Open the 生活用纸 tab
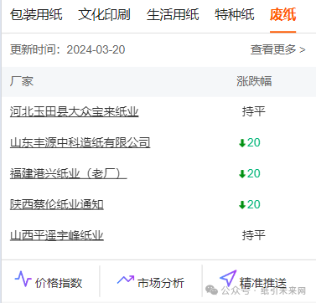316x303 pixels. point(173,14)
